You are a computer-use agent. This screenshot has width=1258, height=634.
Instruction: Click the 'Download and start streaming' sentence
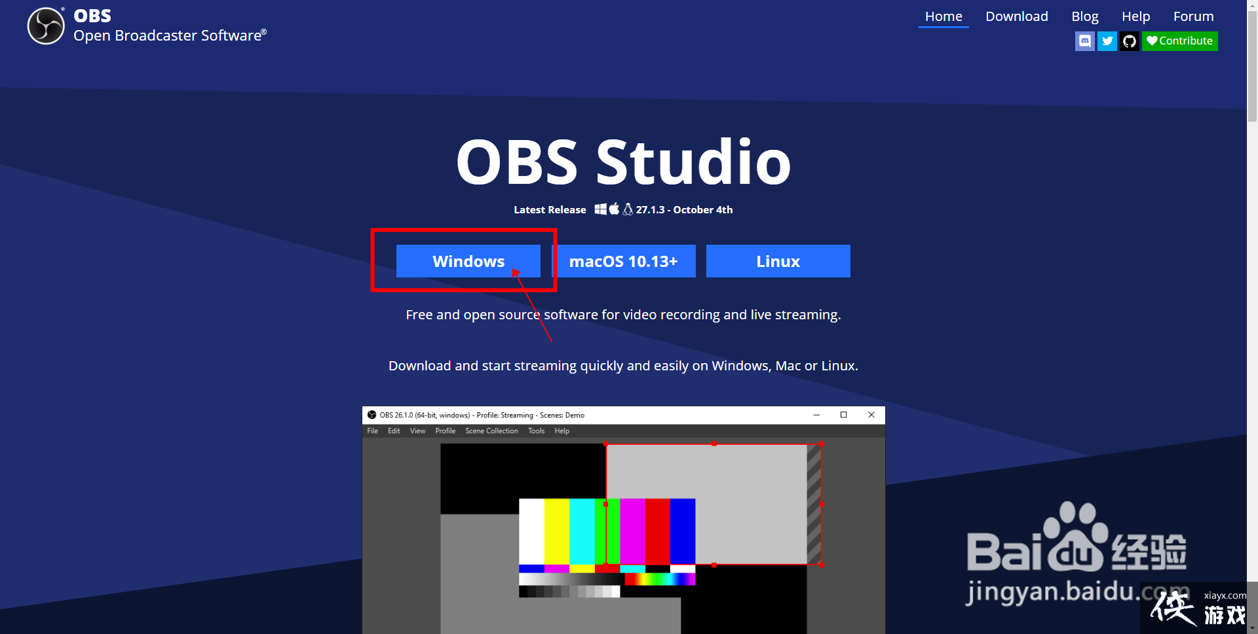point(623,366)
